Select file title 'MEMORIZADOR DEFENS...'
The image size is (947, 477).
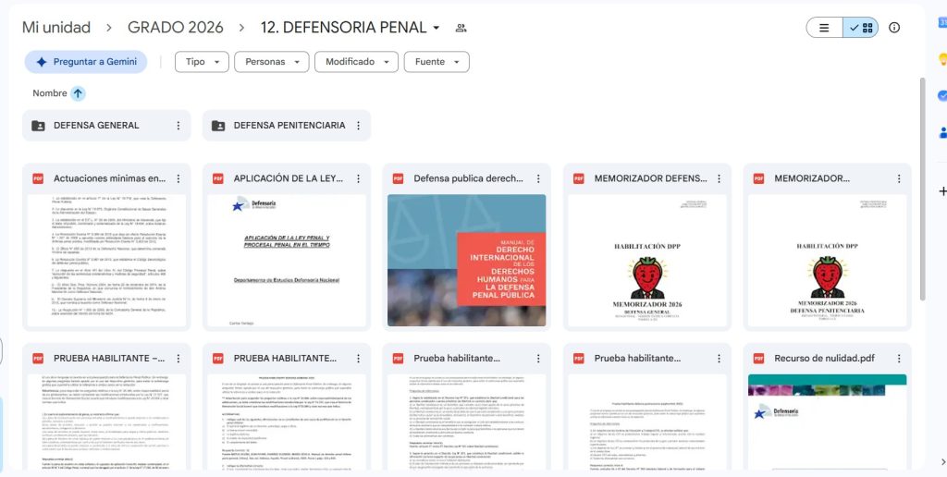650,178
